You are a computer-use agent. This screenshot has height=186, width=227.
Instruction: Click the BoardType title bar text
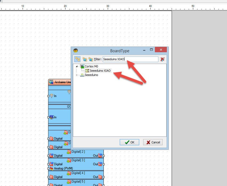pos(120,51)
